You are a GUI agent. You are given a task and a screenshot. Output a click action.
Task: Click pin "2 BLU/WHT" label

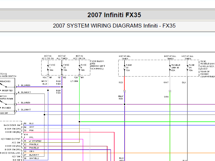pos(24,110)
